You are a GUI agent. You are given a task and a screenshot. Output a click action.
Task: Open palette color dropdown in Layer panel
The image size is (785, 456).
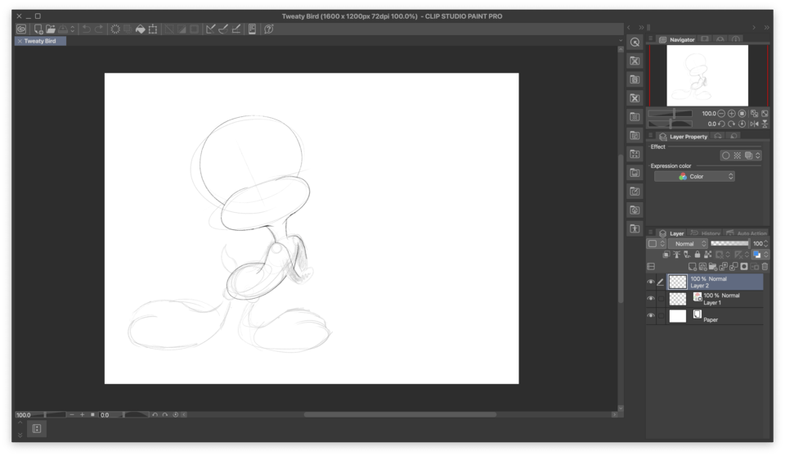656,243
